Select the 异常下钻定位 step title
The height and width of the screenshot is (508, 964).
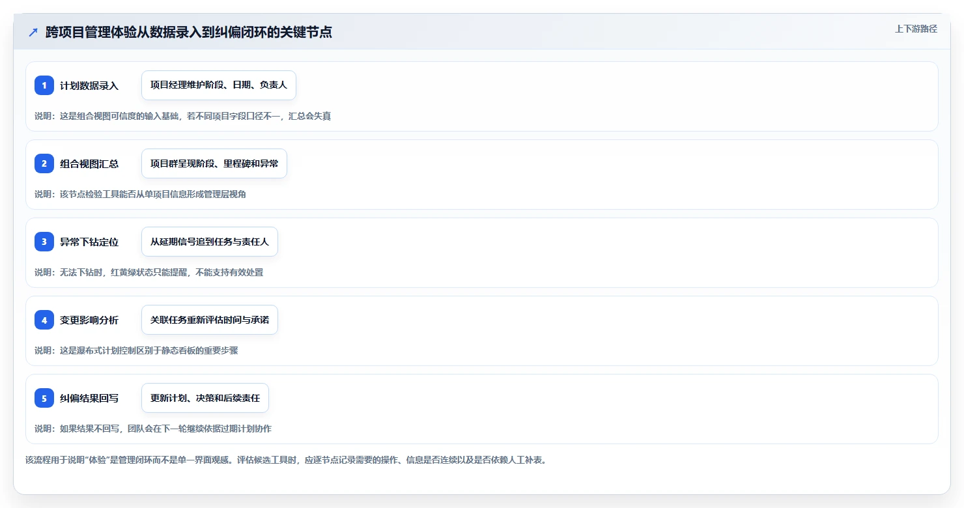click(x=89, y=242)
